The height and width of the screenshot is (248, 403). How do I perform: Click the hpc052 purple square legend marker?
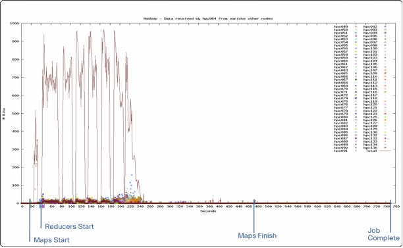[x=356, y=36]
